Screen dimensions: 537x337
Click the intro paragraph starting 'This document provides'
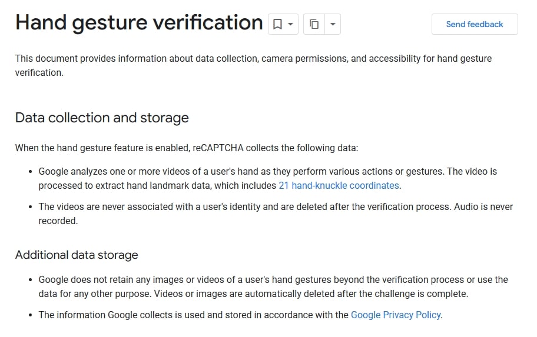(253, 65)
